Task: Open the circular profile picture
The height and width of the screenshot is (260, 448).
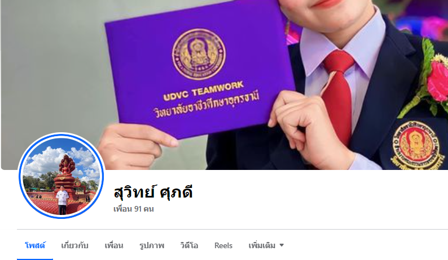Action: coord(62,176)
